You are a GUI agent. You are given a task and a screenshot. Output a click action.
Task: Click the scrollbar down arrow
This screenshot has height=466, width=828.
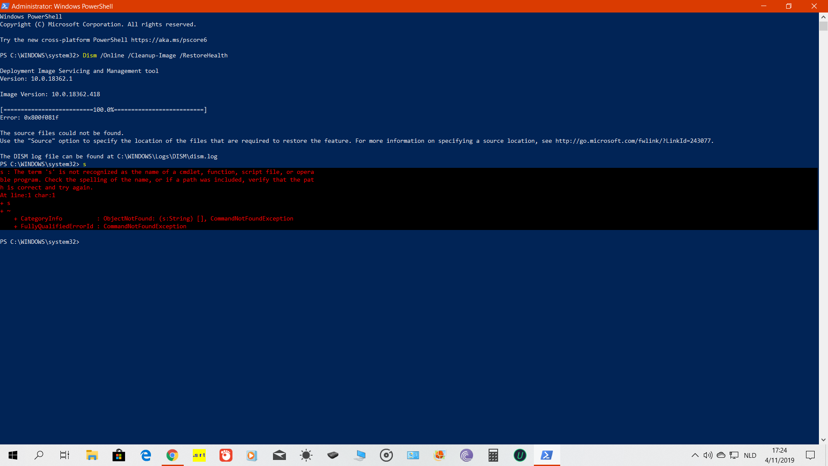click(823, 440)
